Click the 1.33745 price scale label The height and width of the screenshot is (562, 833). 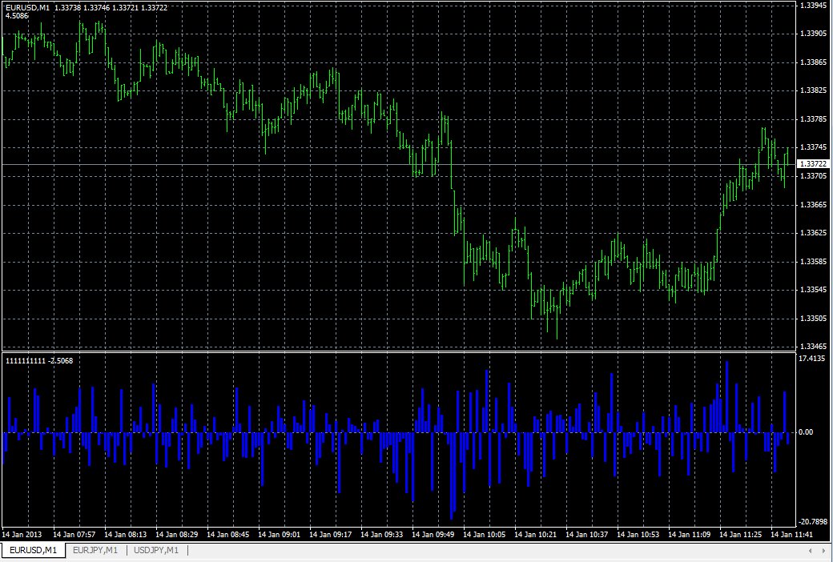click(x=813, y=147)
